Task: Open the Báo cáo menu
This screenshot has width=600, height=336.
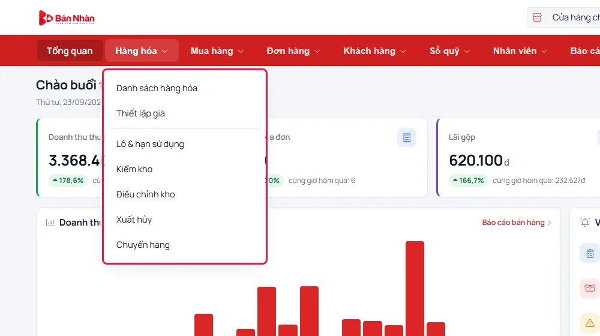Action: [584, 51]
